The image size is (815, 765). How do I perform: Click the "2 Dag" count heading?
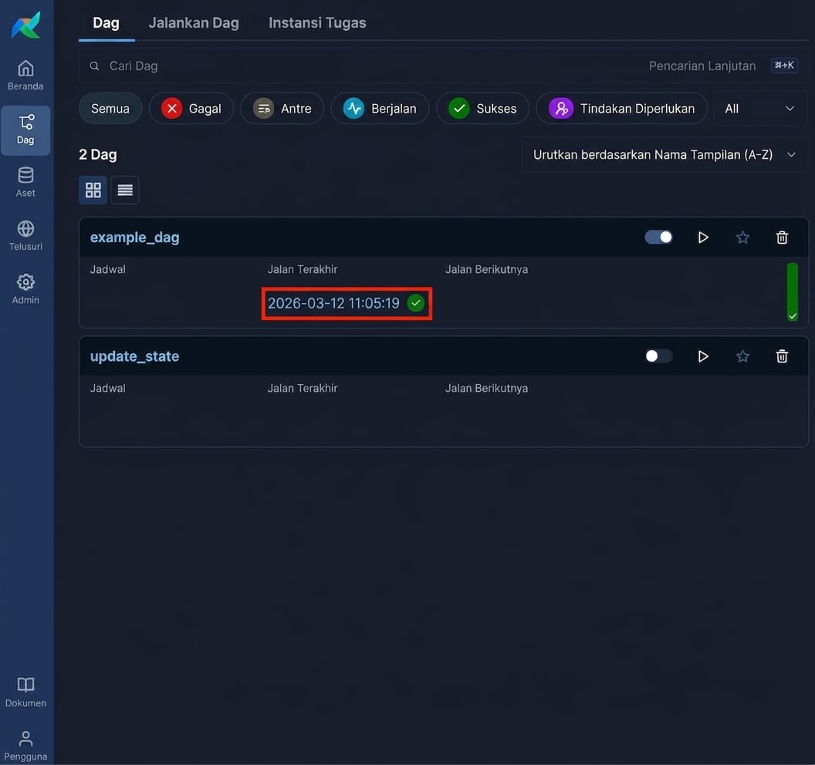[98, 155]
